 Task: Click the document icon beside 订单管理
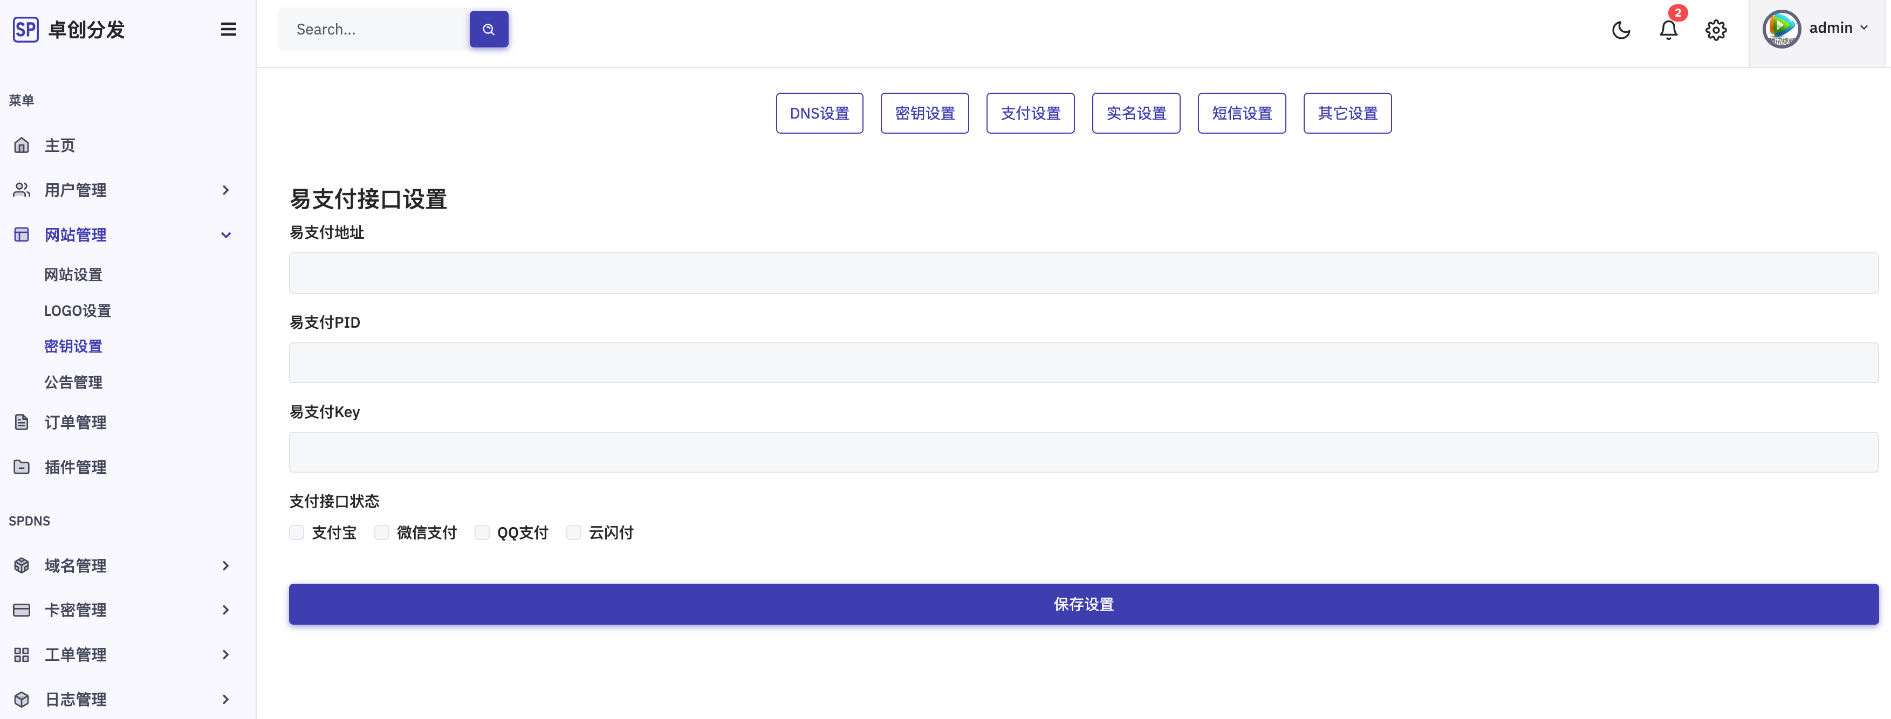[22, 422]
